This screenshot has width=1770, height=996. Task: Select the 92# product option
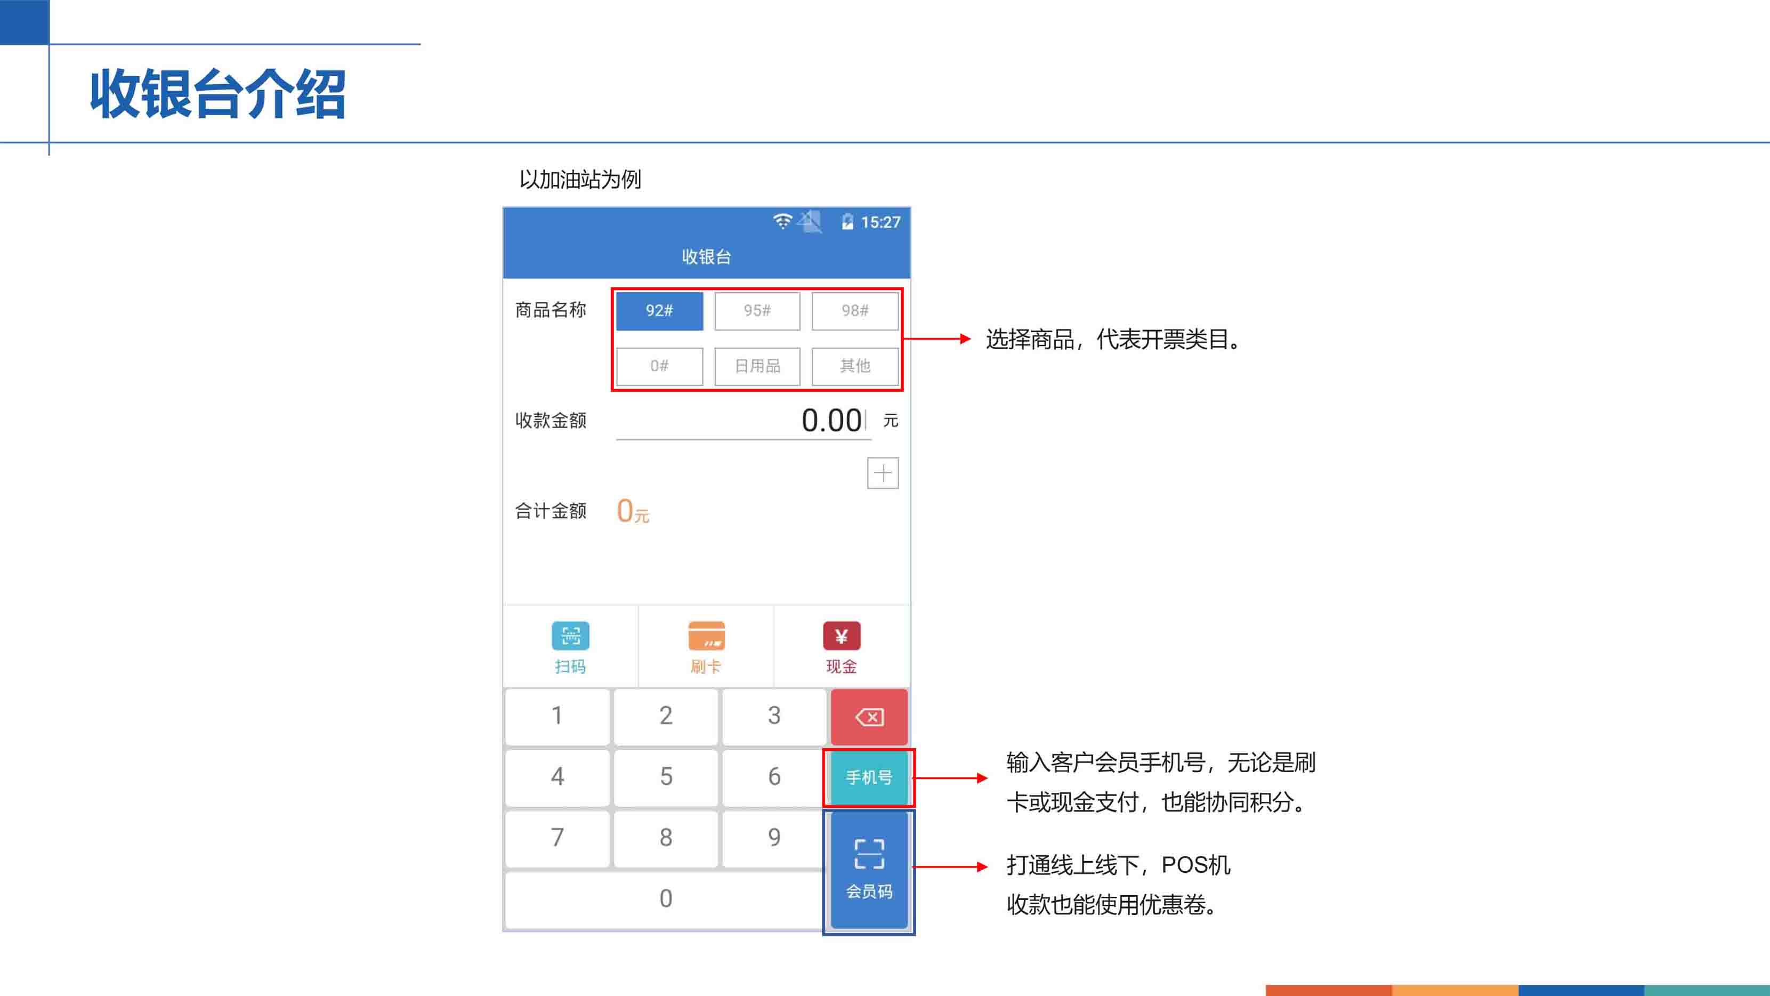click(x=659, y=311)
